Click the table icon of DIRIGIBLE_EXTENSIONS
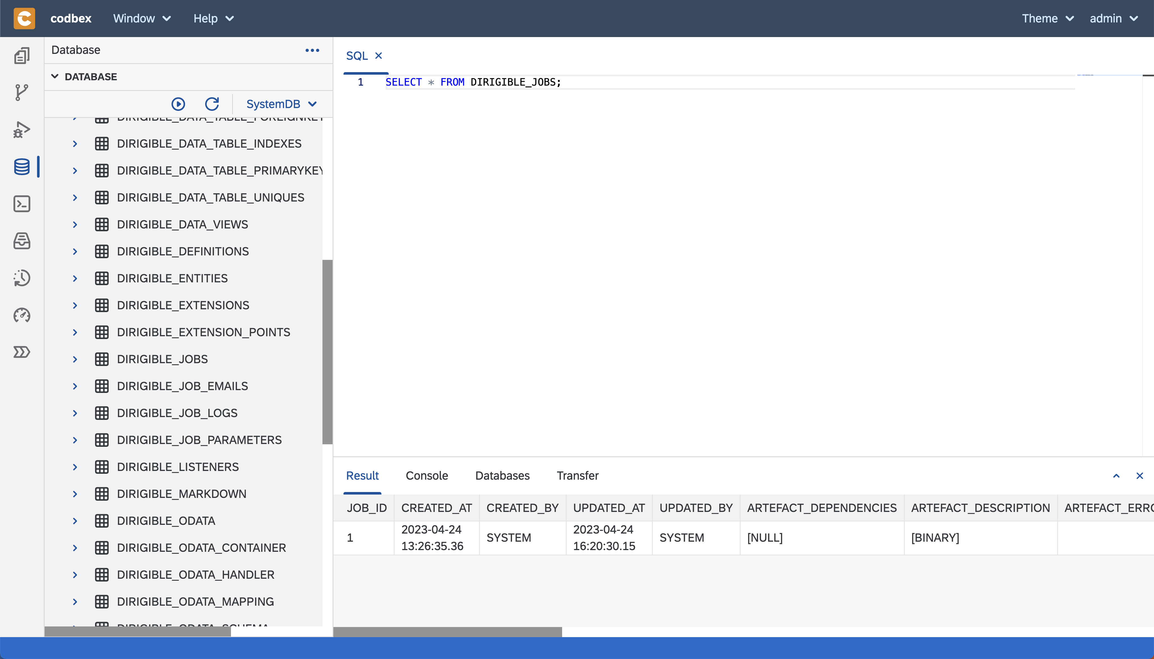Image resolution: width=1154 pixels, height=659 pixels. [102, 306]
